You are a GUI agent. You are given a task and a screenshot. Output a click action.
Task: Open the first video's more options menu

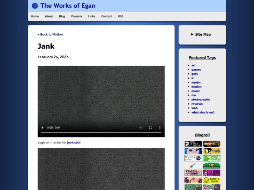coord(160,128)
